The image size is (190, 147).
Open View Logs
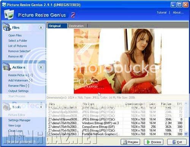point(14,125)
